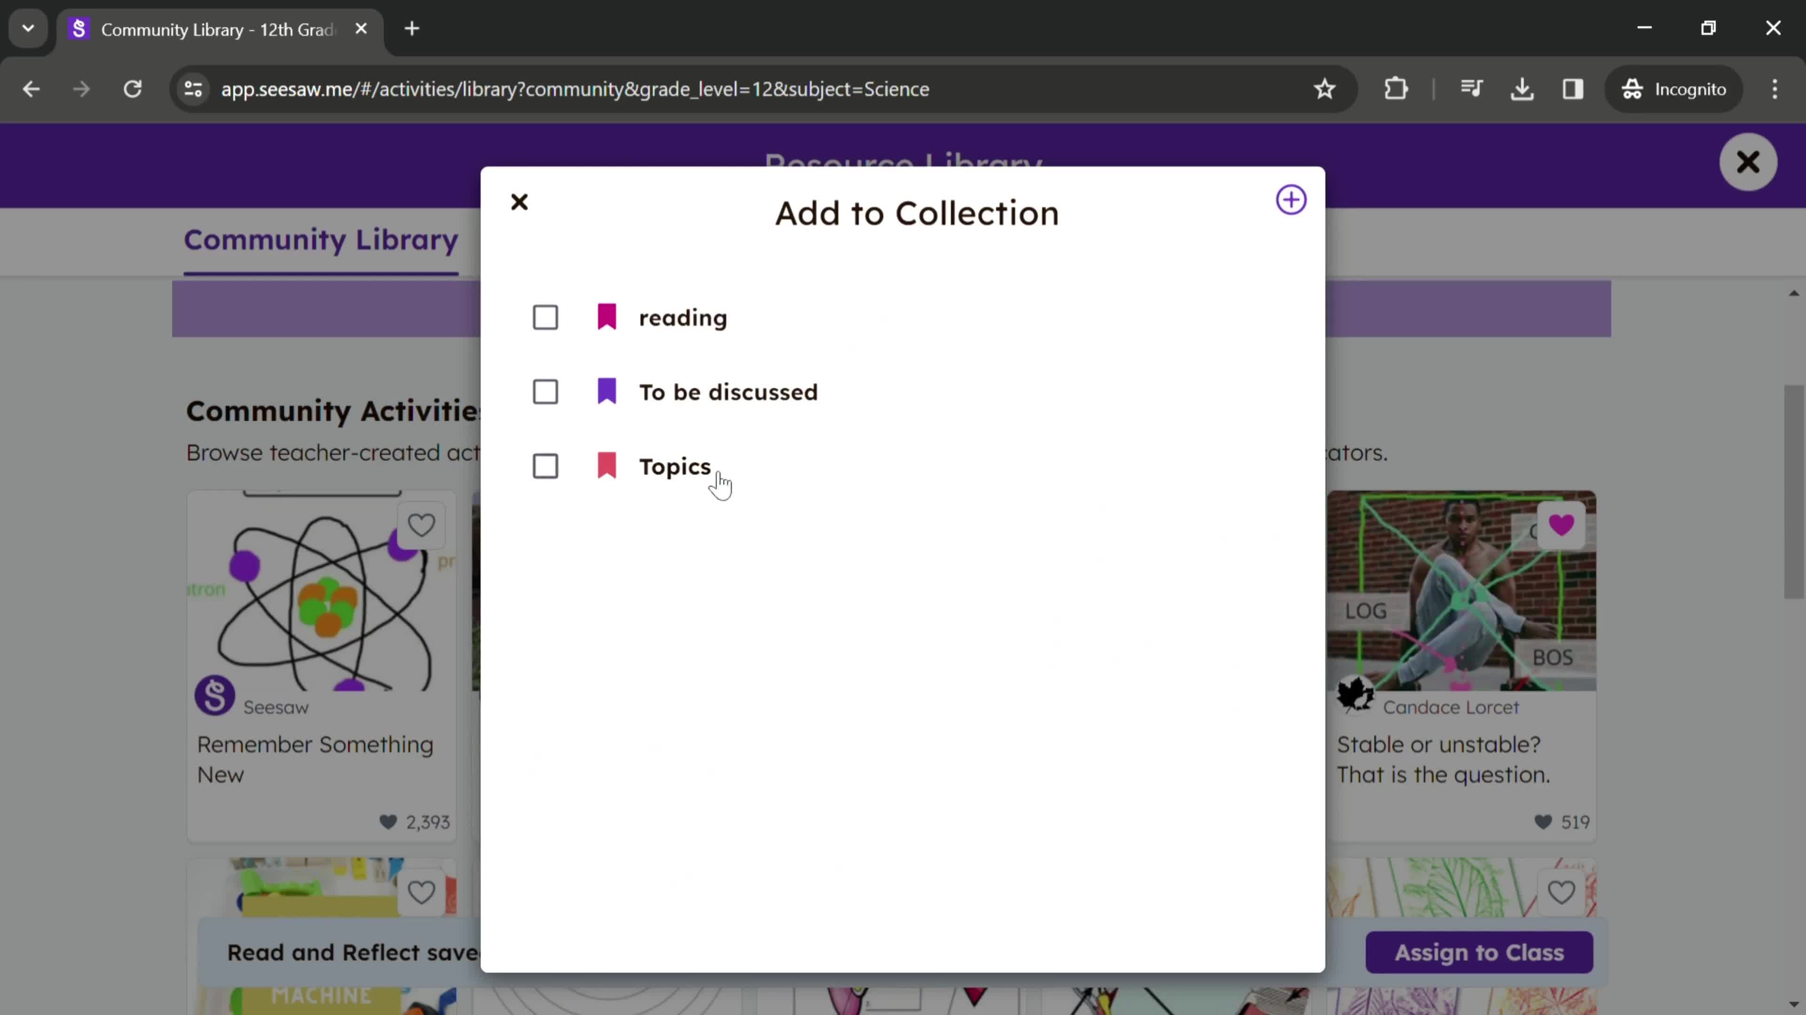
Task: Click the large X button behind the modal
Action: pos(1748,162)
